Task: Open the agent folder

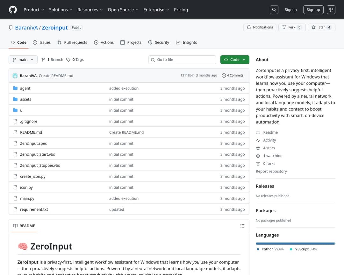Action: (x=25, y=88)
